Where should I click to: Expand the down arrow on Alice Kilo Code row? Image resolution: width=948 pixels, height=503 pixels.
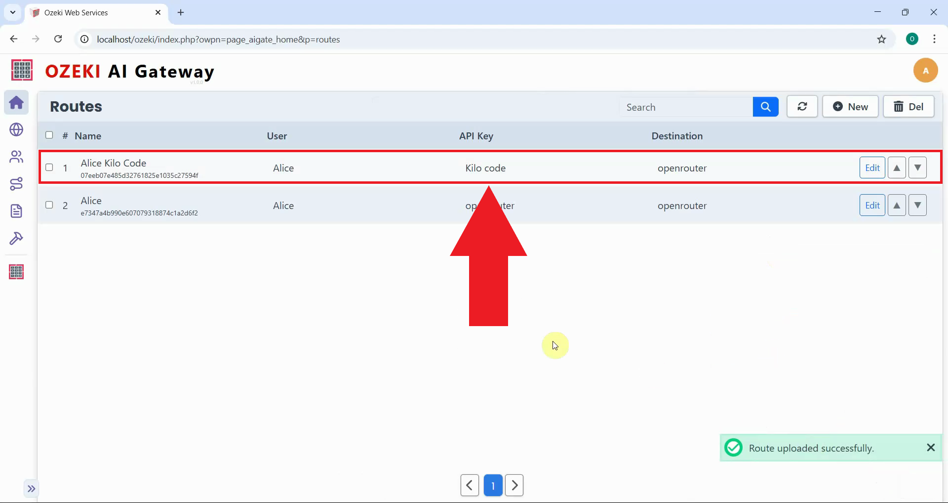coord(917,168)
